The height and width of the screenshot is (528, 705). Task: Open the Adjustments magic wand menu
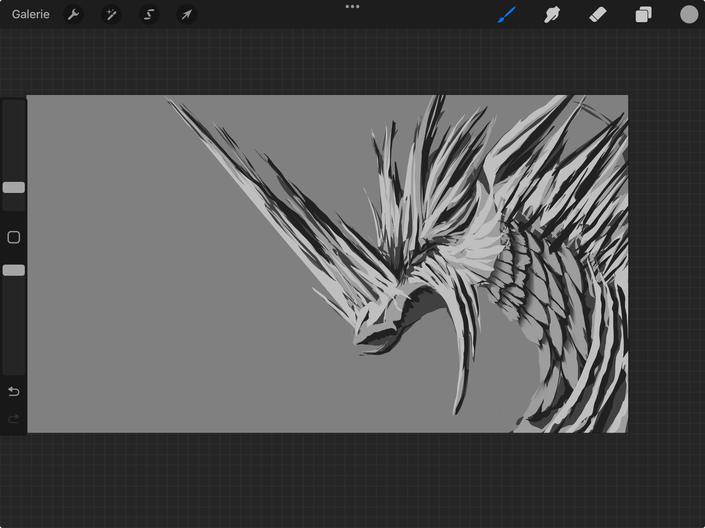111,14
